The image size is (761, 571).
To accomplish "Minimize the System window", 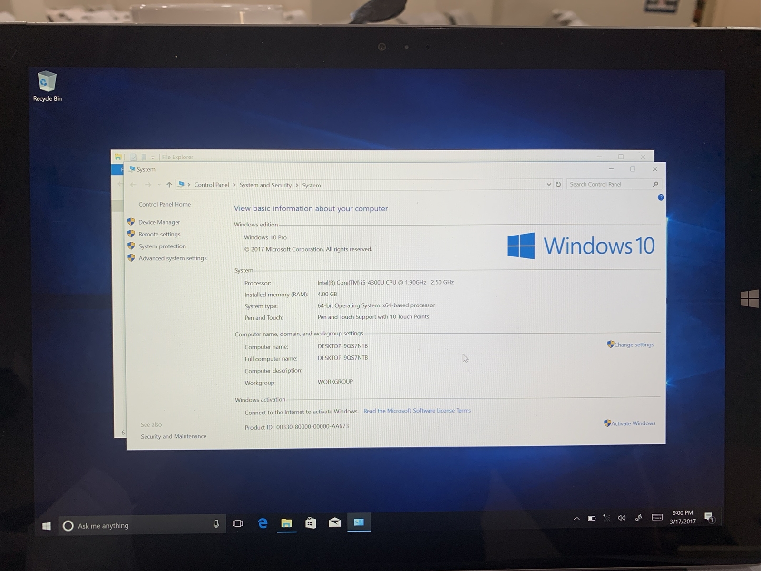I will click(611, 169).
